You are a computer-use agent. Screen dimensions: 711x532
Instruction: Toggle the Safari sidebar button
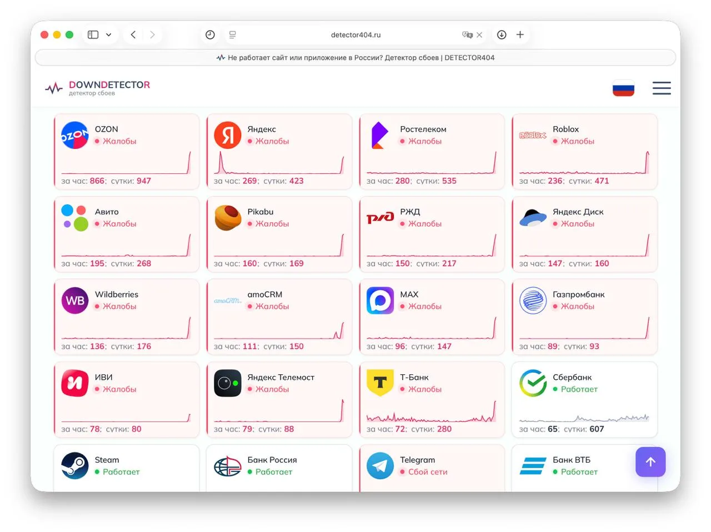(93, 34)
